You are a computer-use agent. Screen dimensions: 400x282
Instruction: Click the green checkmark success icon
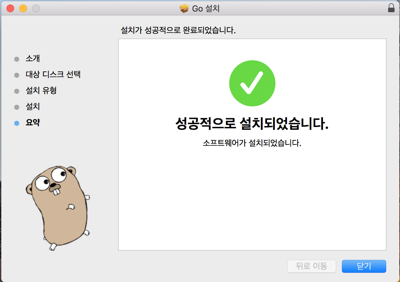point(252,83)
